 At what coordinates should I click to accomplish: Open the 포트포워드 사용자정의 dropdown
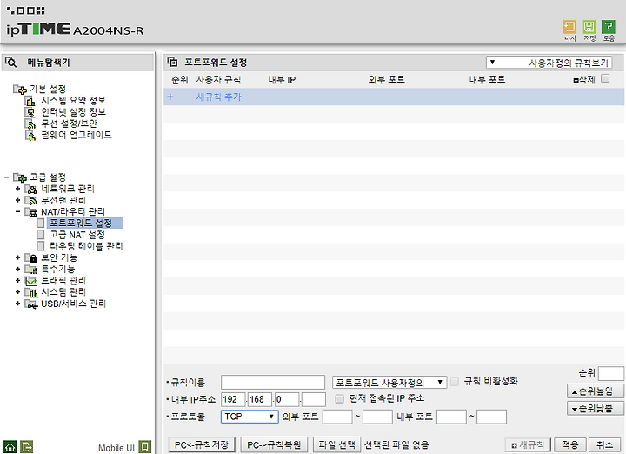(390, 382)
